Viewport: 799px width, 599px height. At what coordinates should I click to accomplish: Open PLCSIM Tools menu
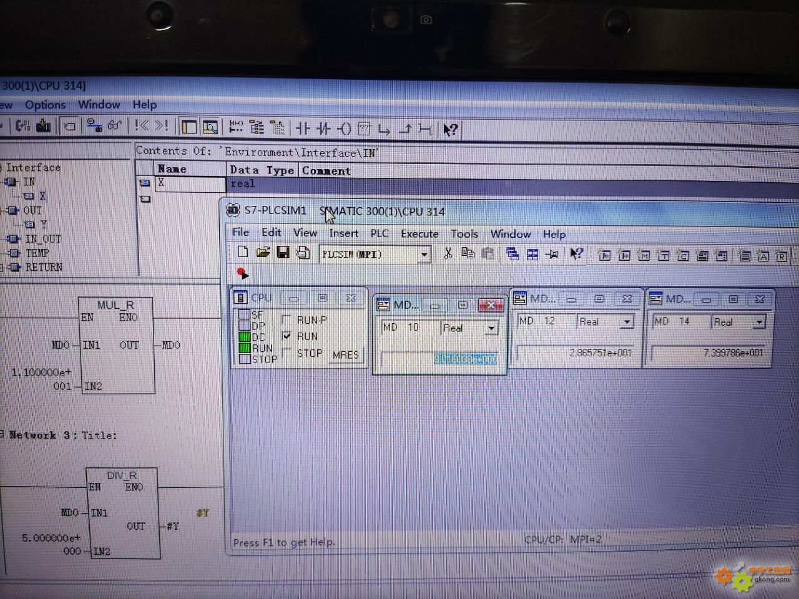[x=464, y=234]
